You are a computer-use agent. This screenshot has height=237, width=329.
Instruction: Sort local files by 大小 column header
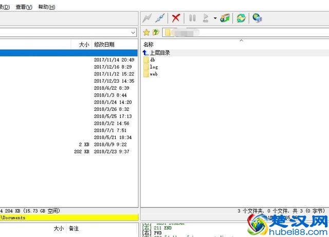84,45
